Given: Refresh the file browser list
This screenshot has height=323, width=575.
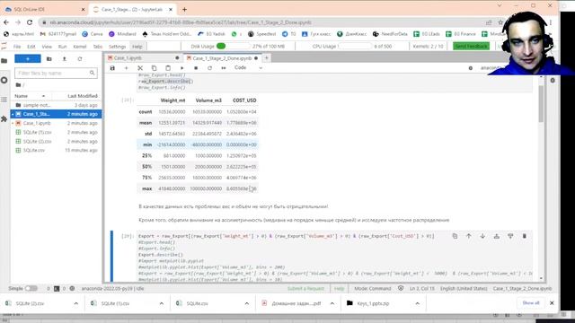Looking at the screenshot, I should 80,59.
